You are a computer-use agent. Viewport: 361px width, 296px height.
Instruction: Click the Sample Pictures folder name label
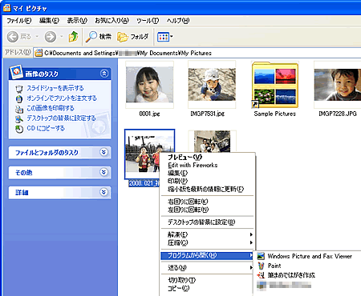[275, 114]
